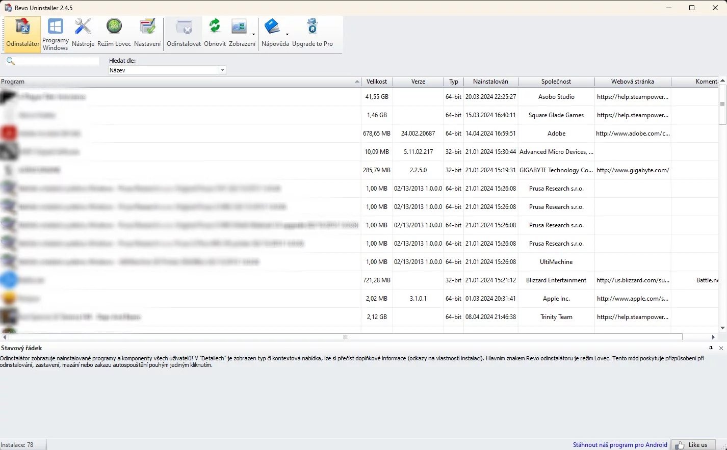Focus the program search field
Viewport: 727px width, 450px height.
click(x=58, y=61)
